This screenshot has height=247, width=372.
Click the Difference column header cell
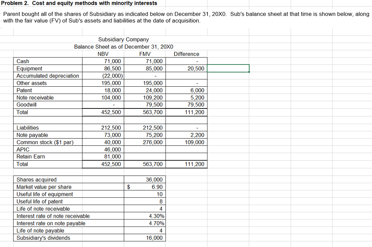(186, 54)
